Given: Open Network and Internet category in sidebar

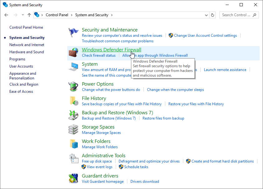Looking at the screenshot, I should coord(27,45).
